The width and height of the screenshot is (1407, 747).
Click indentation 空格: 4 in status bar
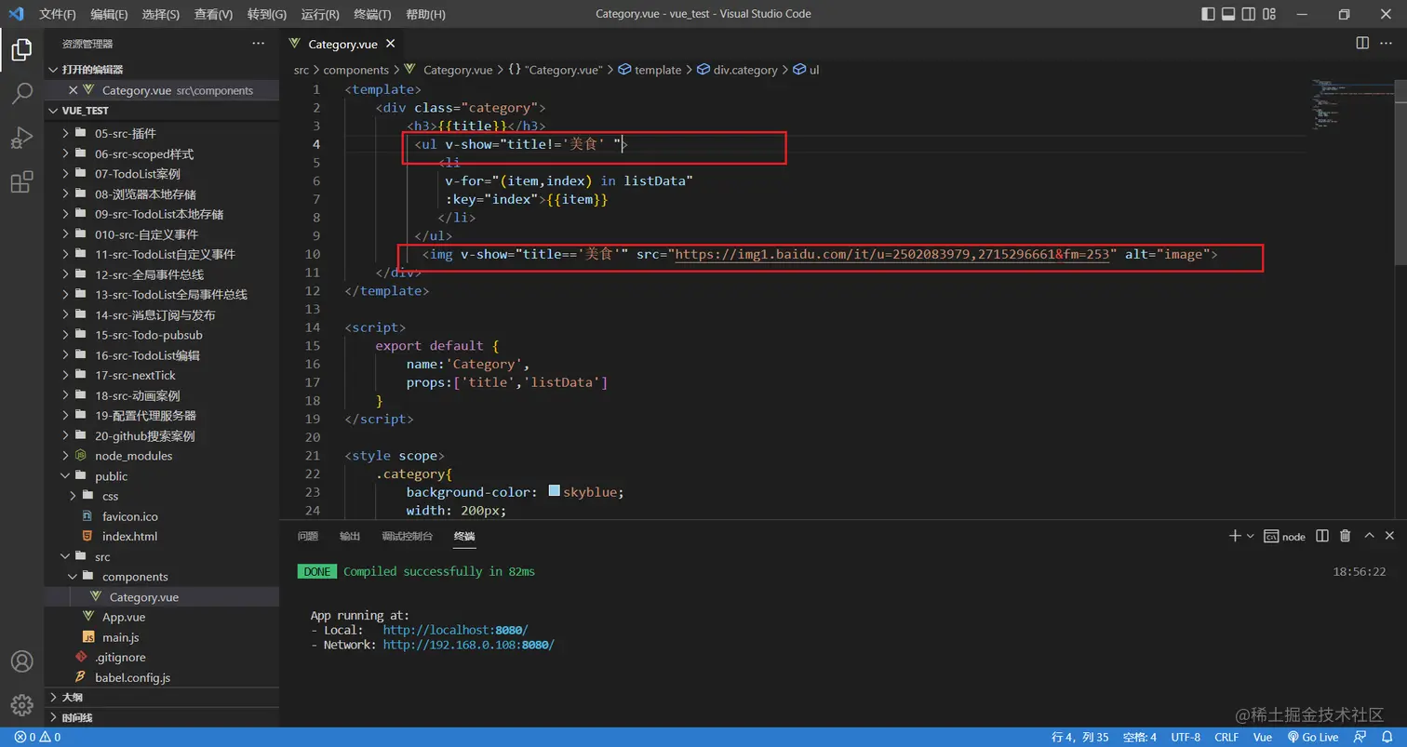pyautogui.click(x=1139, y=737)
